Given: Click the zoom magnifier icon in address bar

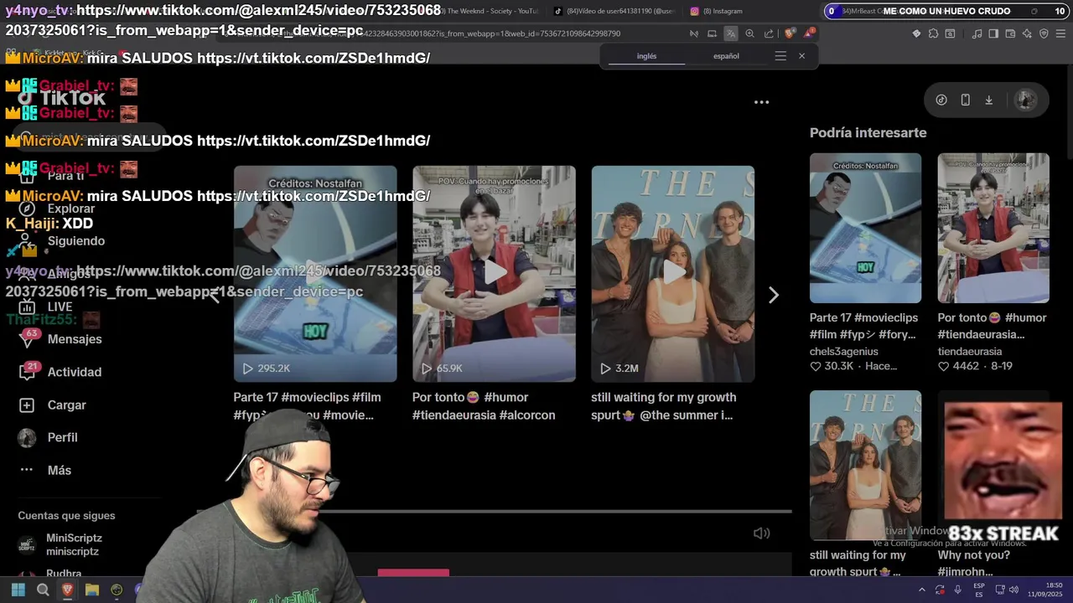Looking at the screenshot, I should coord(749,33).
